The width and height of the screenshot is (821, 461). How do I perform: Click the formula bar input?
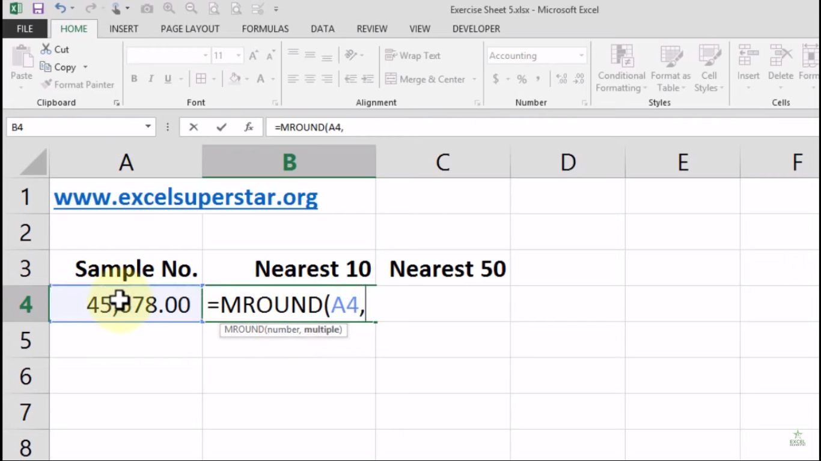[543, 127]
